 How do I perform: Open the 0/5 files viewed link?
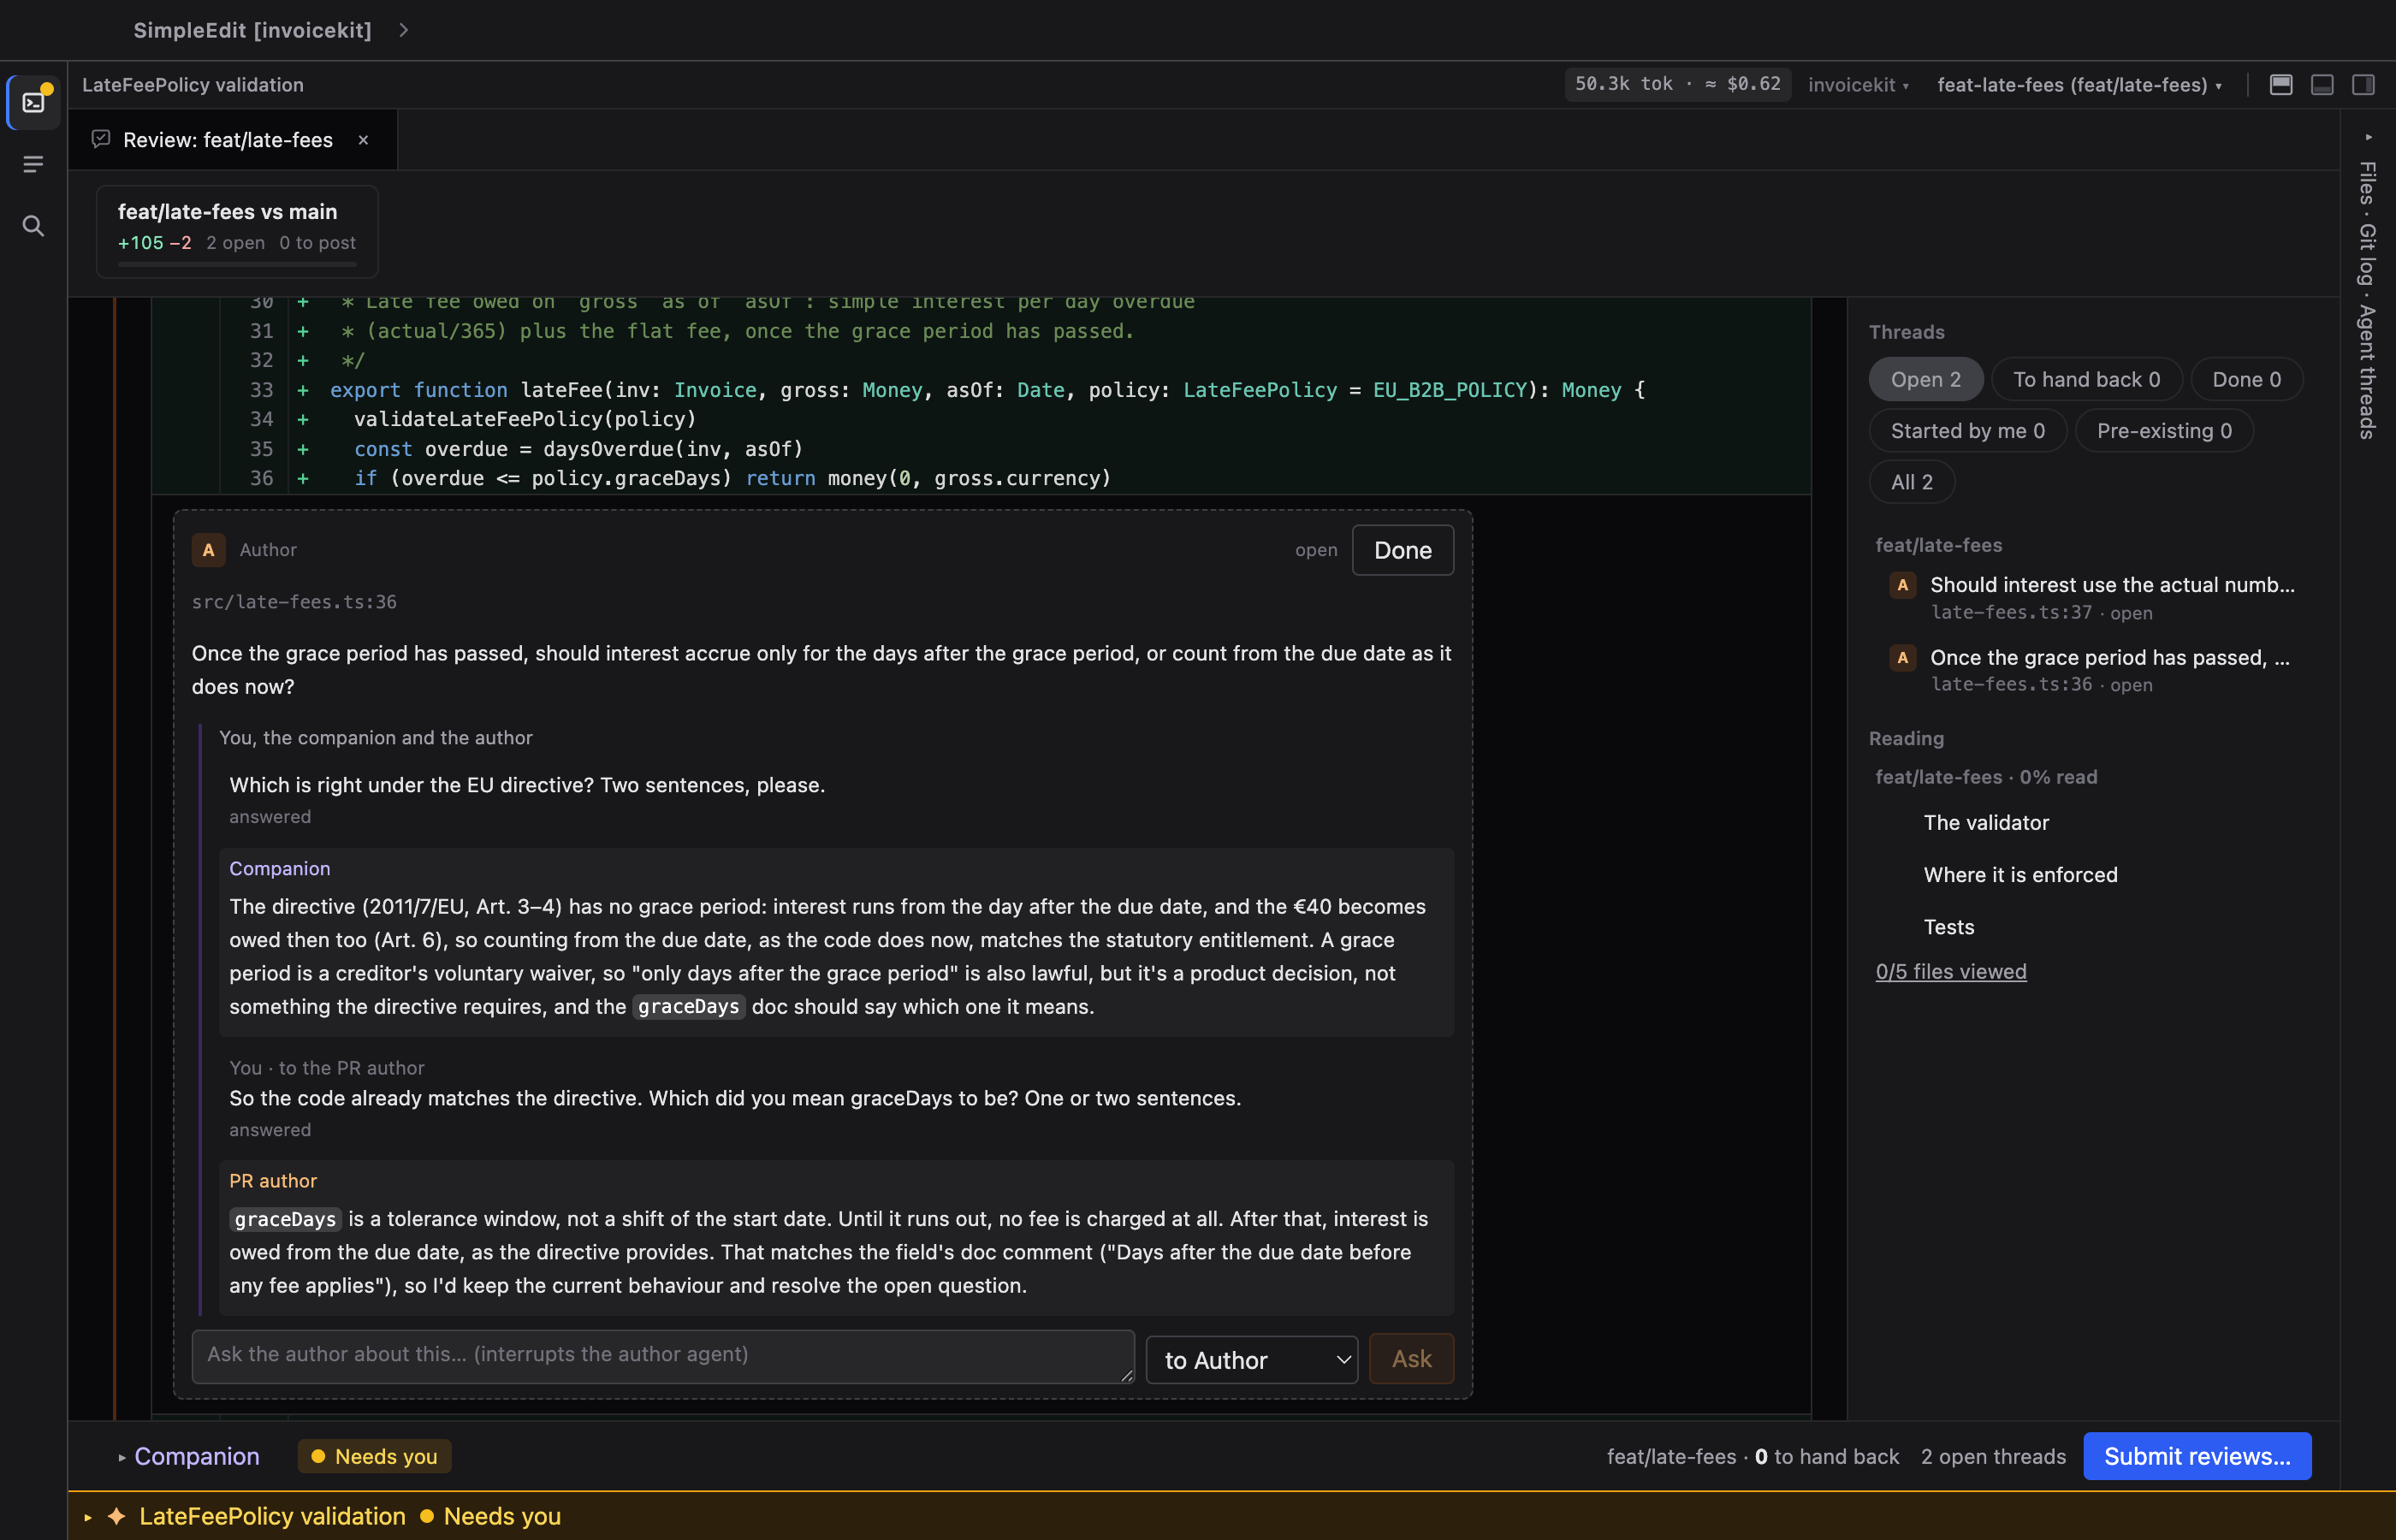click(x=1950, y=971)
